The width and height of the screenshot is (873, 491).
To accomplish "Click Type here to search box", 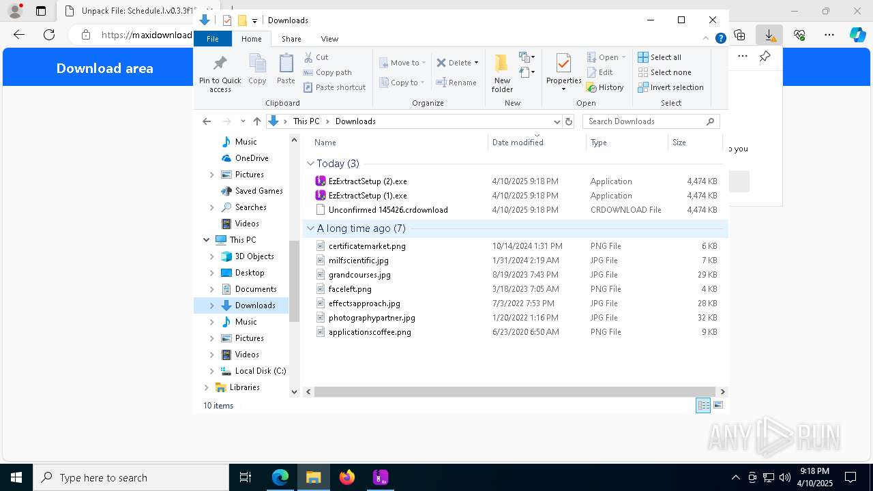I will tap(131, 477).
